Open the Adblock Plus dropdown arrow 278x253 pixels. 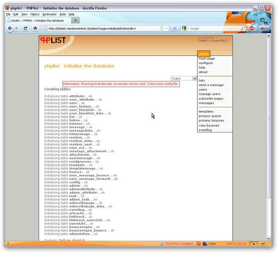255,28
